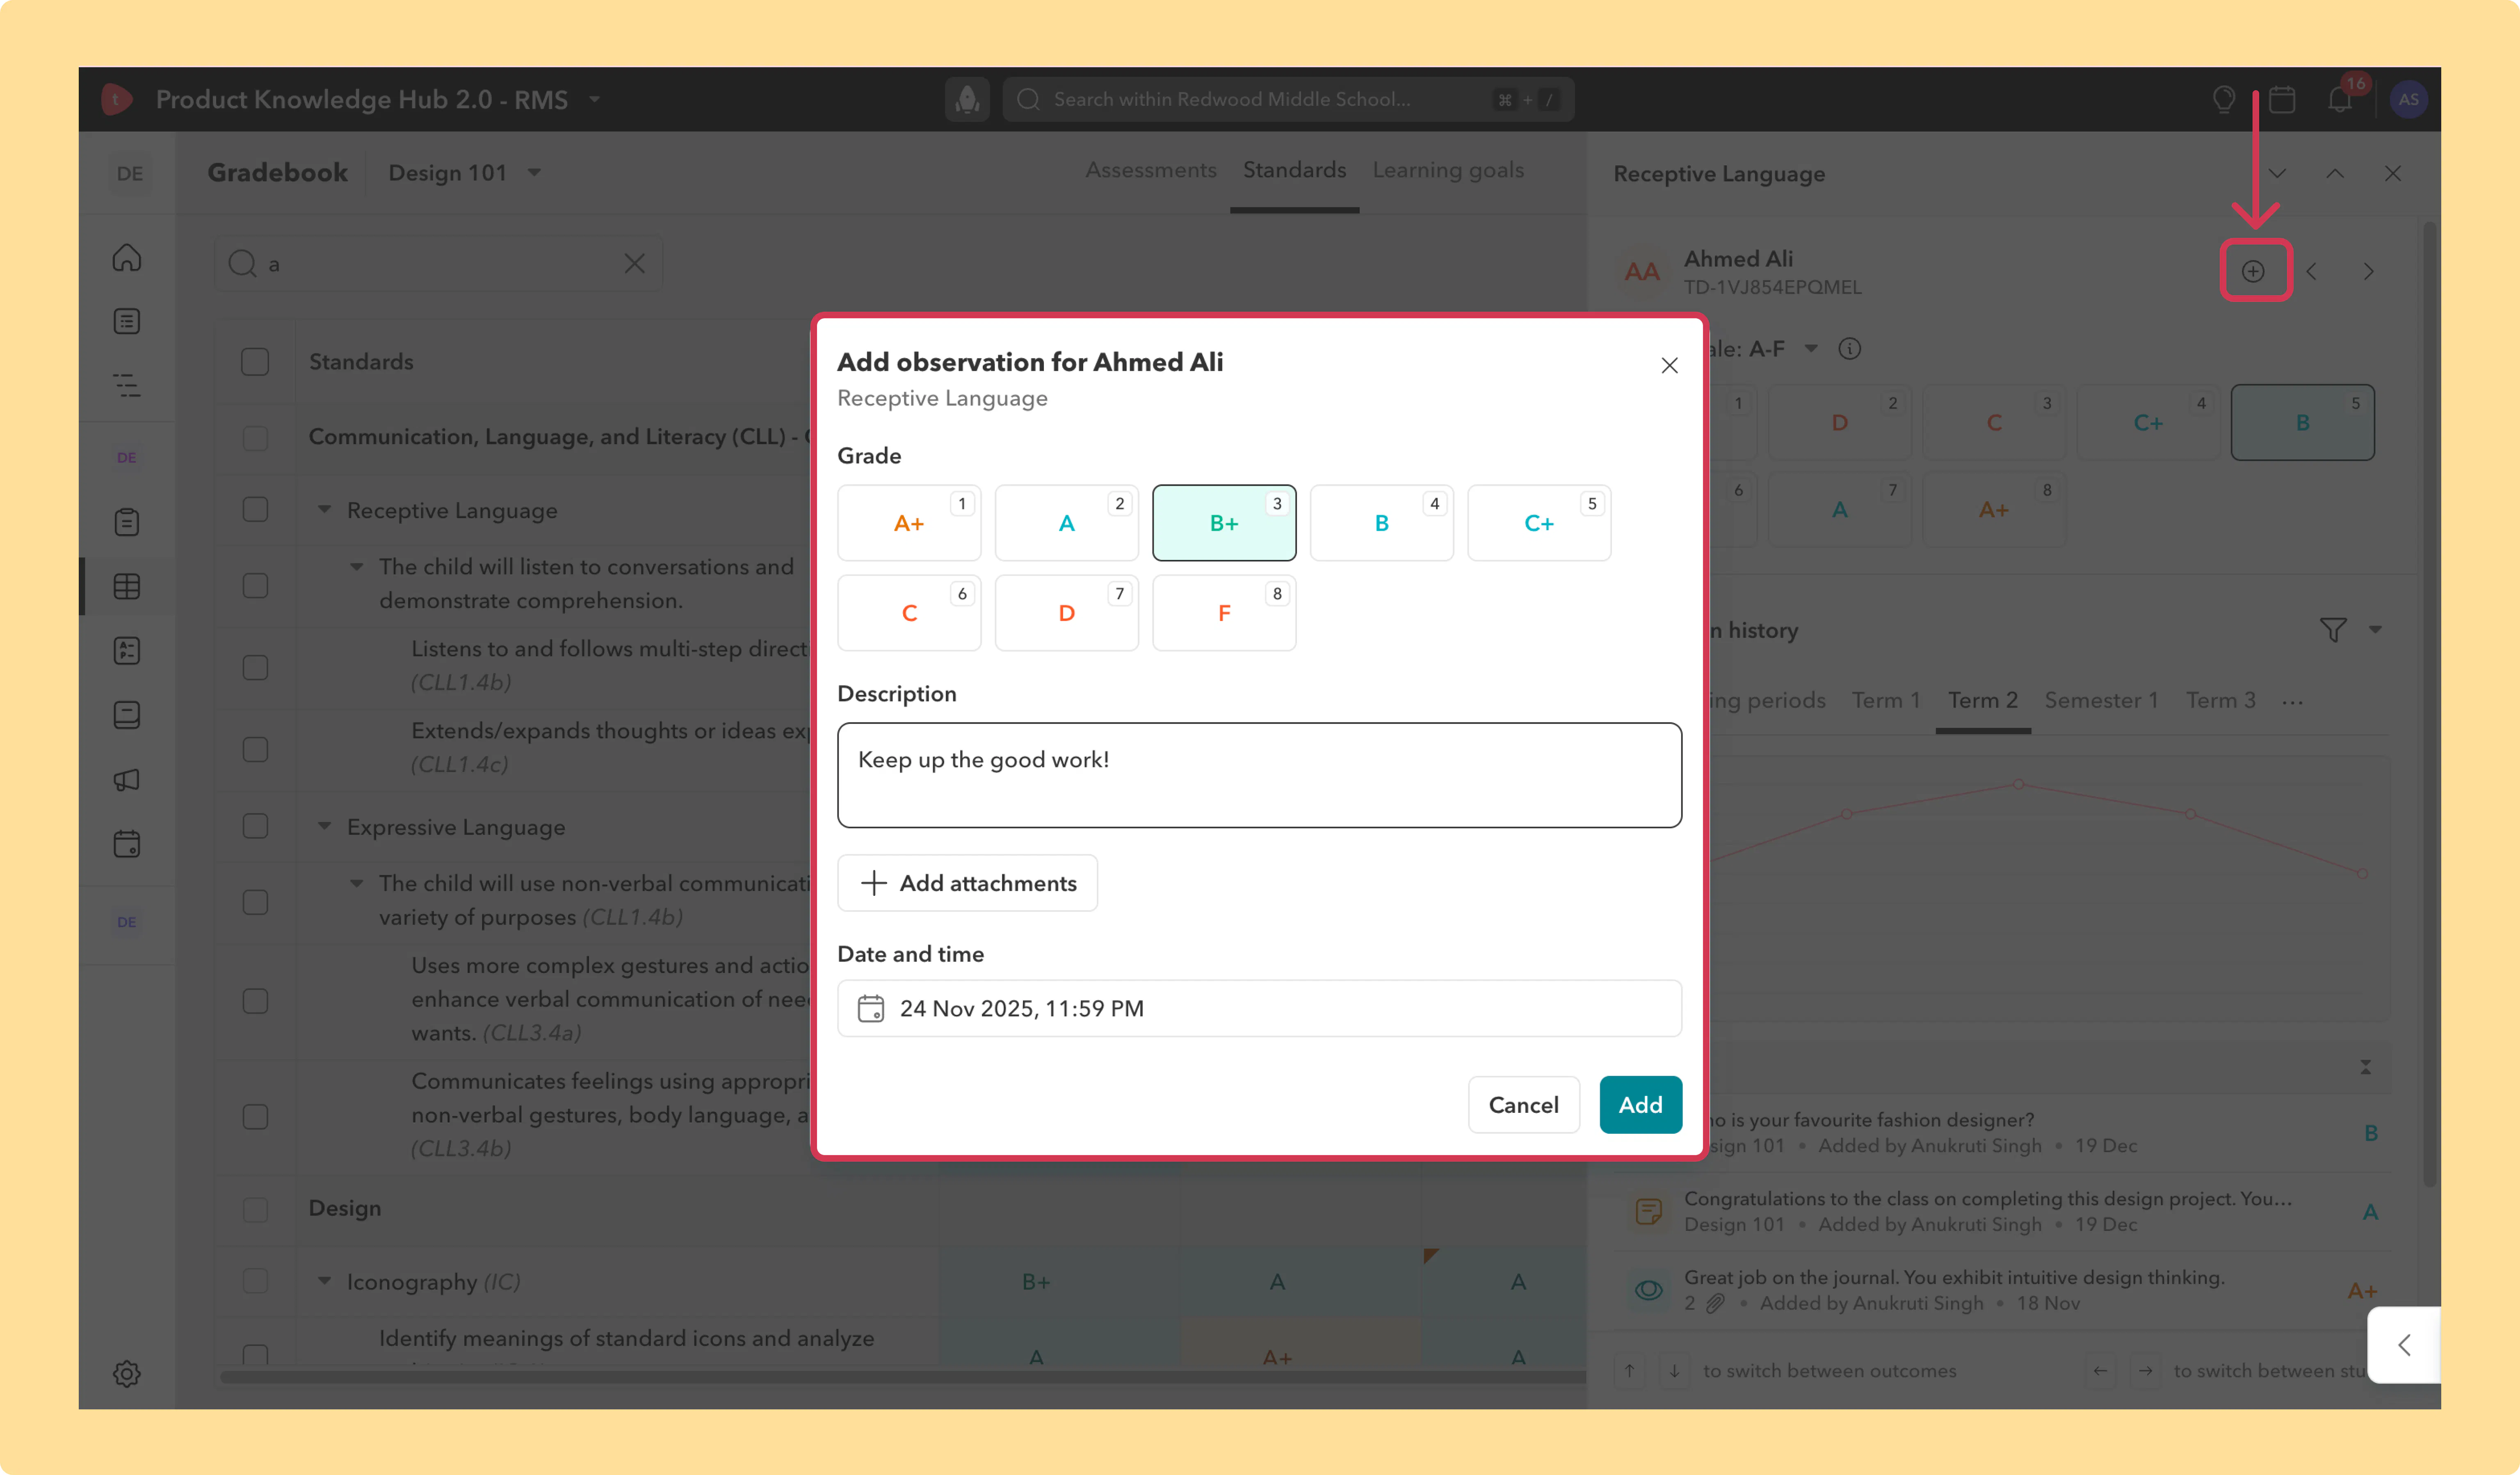Check the 'Extends/expands thoughts' row checkbox

click(x=255, y=749)
